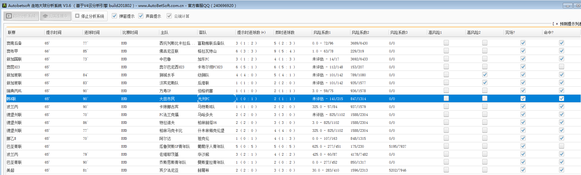Disable the 声音提示 checkbox
The image size is (581, 175).
141,16
